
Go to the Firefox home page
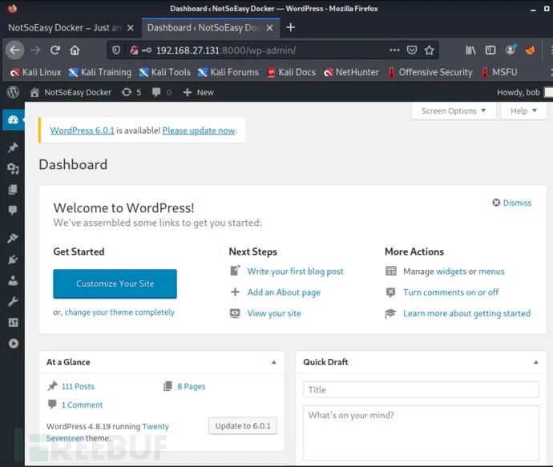75,50
